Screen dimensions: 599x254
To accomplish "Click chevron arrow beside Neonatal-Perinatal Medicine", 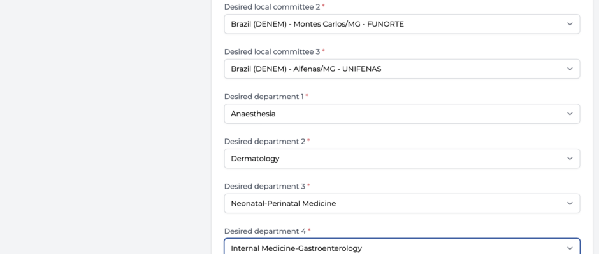I will tap(570, 203).
